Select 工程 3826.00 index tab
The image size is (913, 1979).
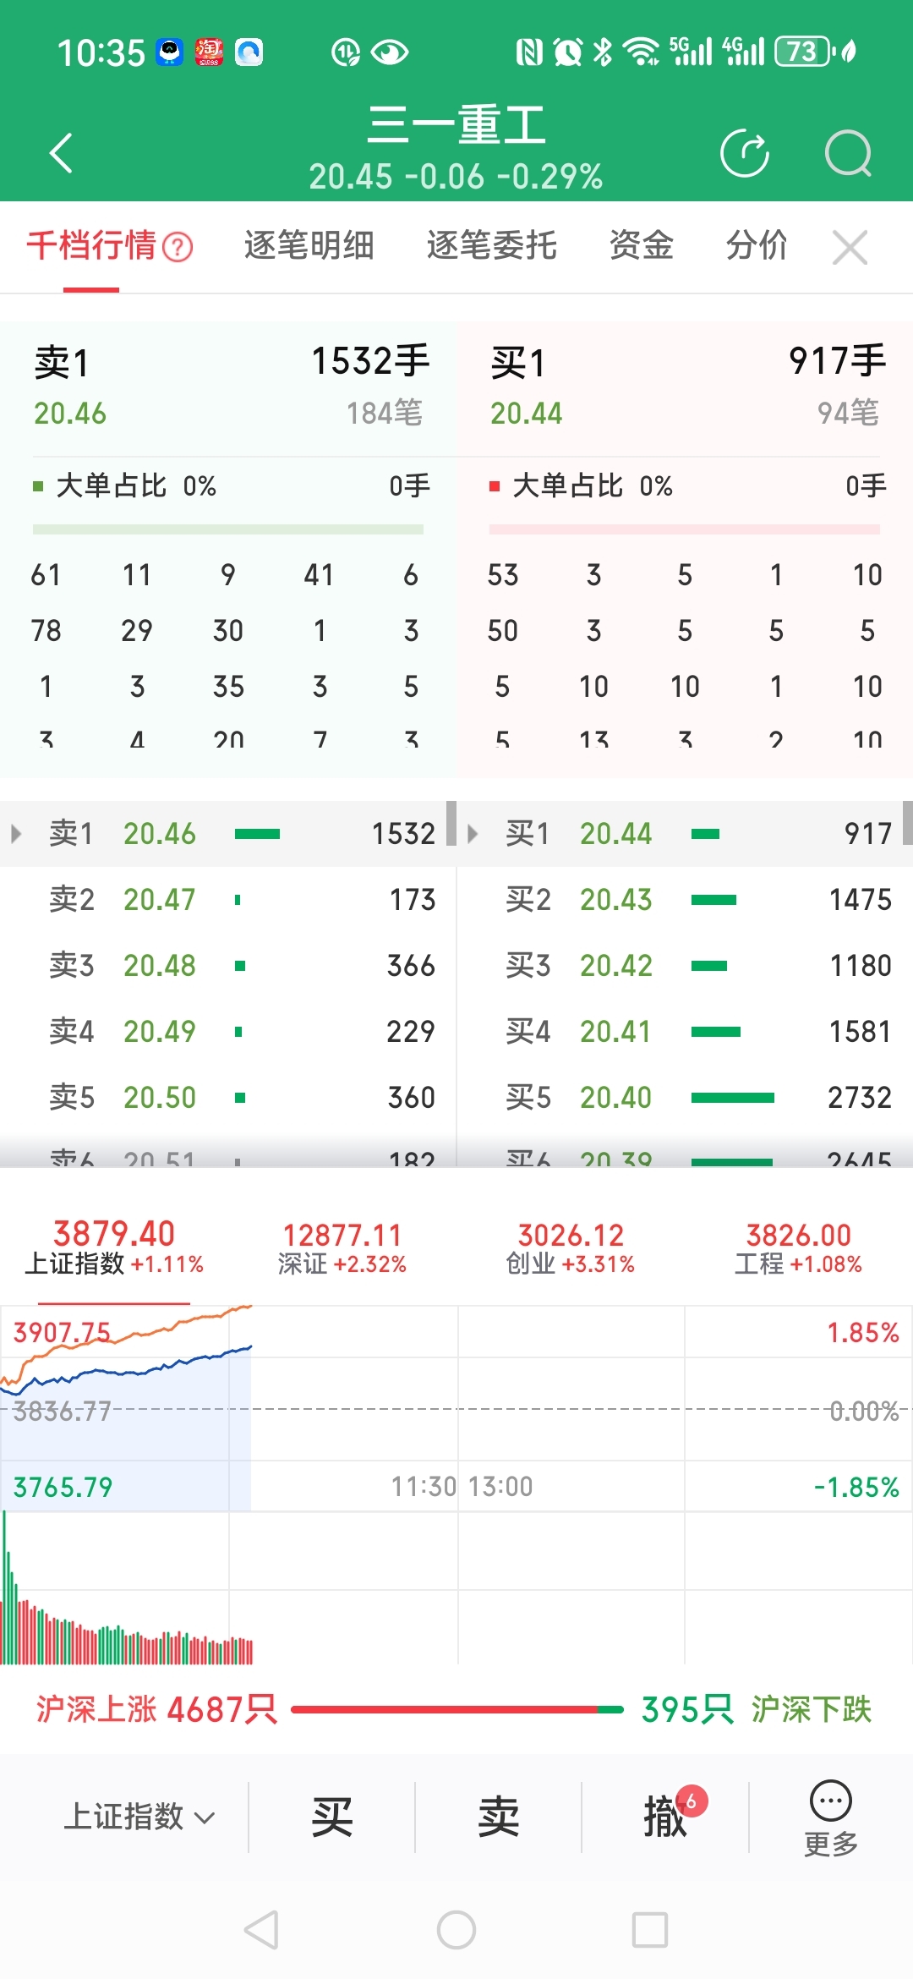pyautogui.click(x=799, y=1247)
